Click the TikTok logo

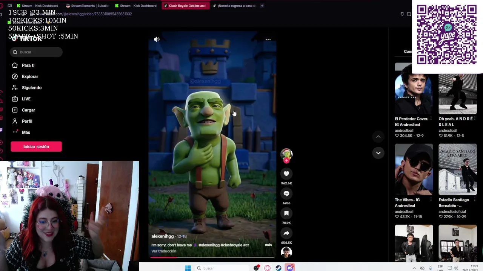pyautogui.click(x=27, y=38)
